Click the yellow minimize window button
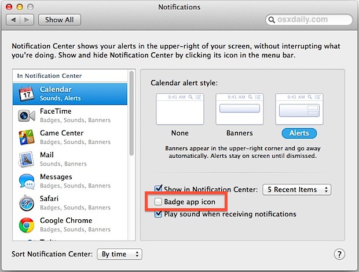 pyautogui.click(x=20, y=7)
